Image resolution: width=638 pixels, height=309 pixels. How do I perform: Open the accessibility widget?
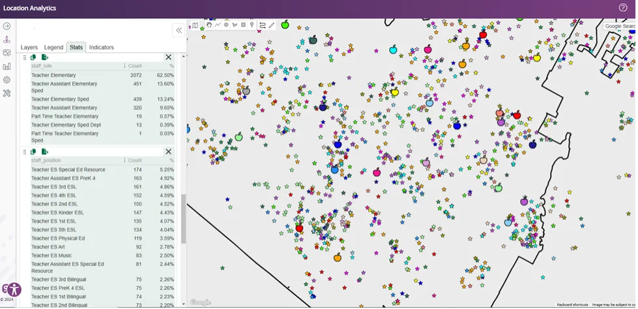tap(12, 289)
